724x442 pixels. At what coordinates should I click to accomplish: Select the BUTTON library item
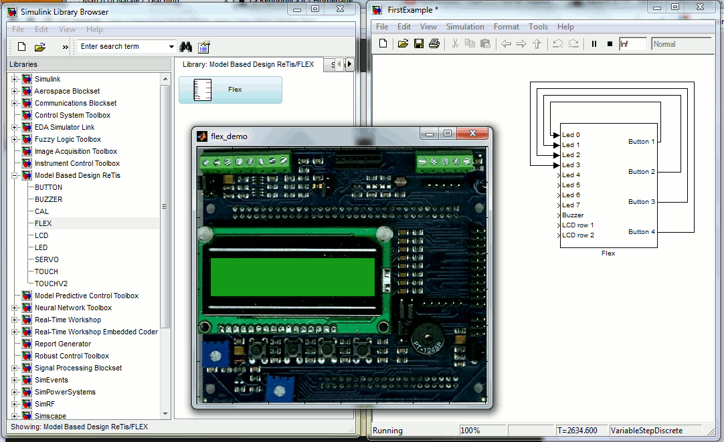(x=48, y=187)
